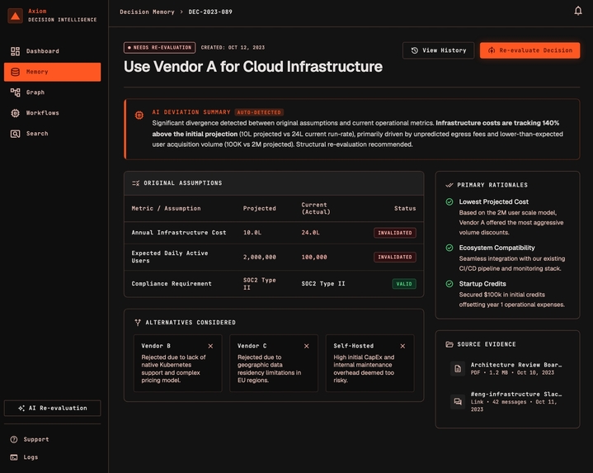The height and width of the screenshot is (473, 593).
Task: Select the Memory menu item
Action: (52, 72)
